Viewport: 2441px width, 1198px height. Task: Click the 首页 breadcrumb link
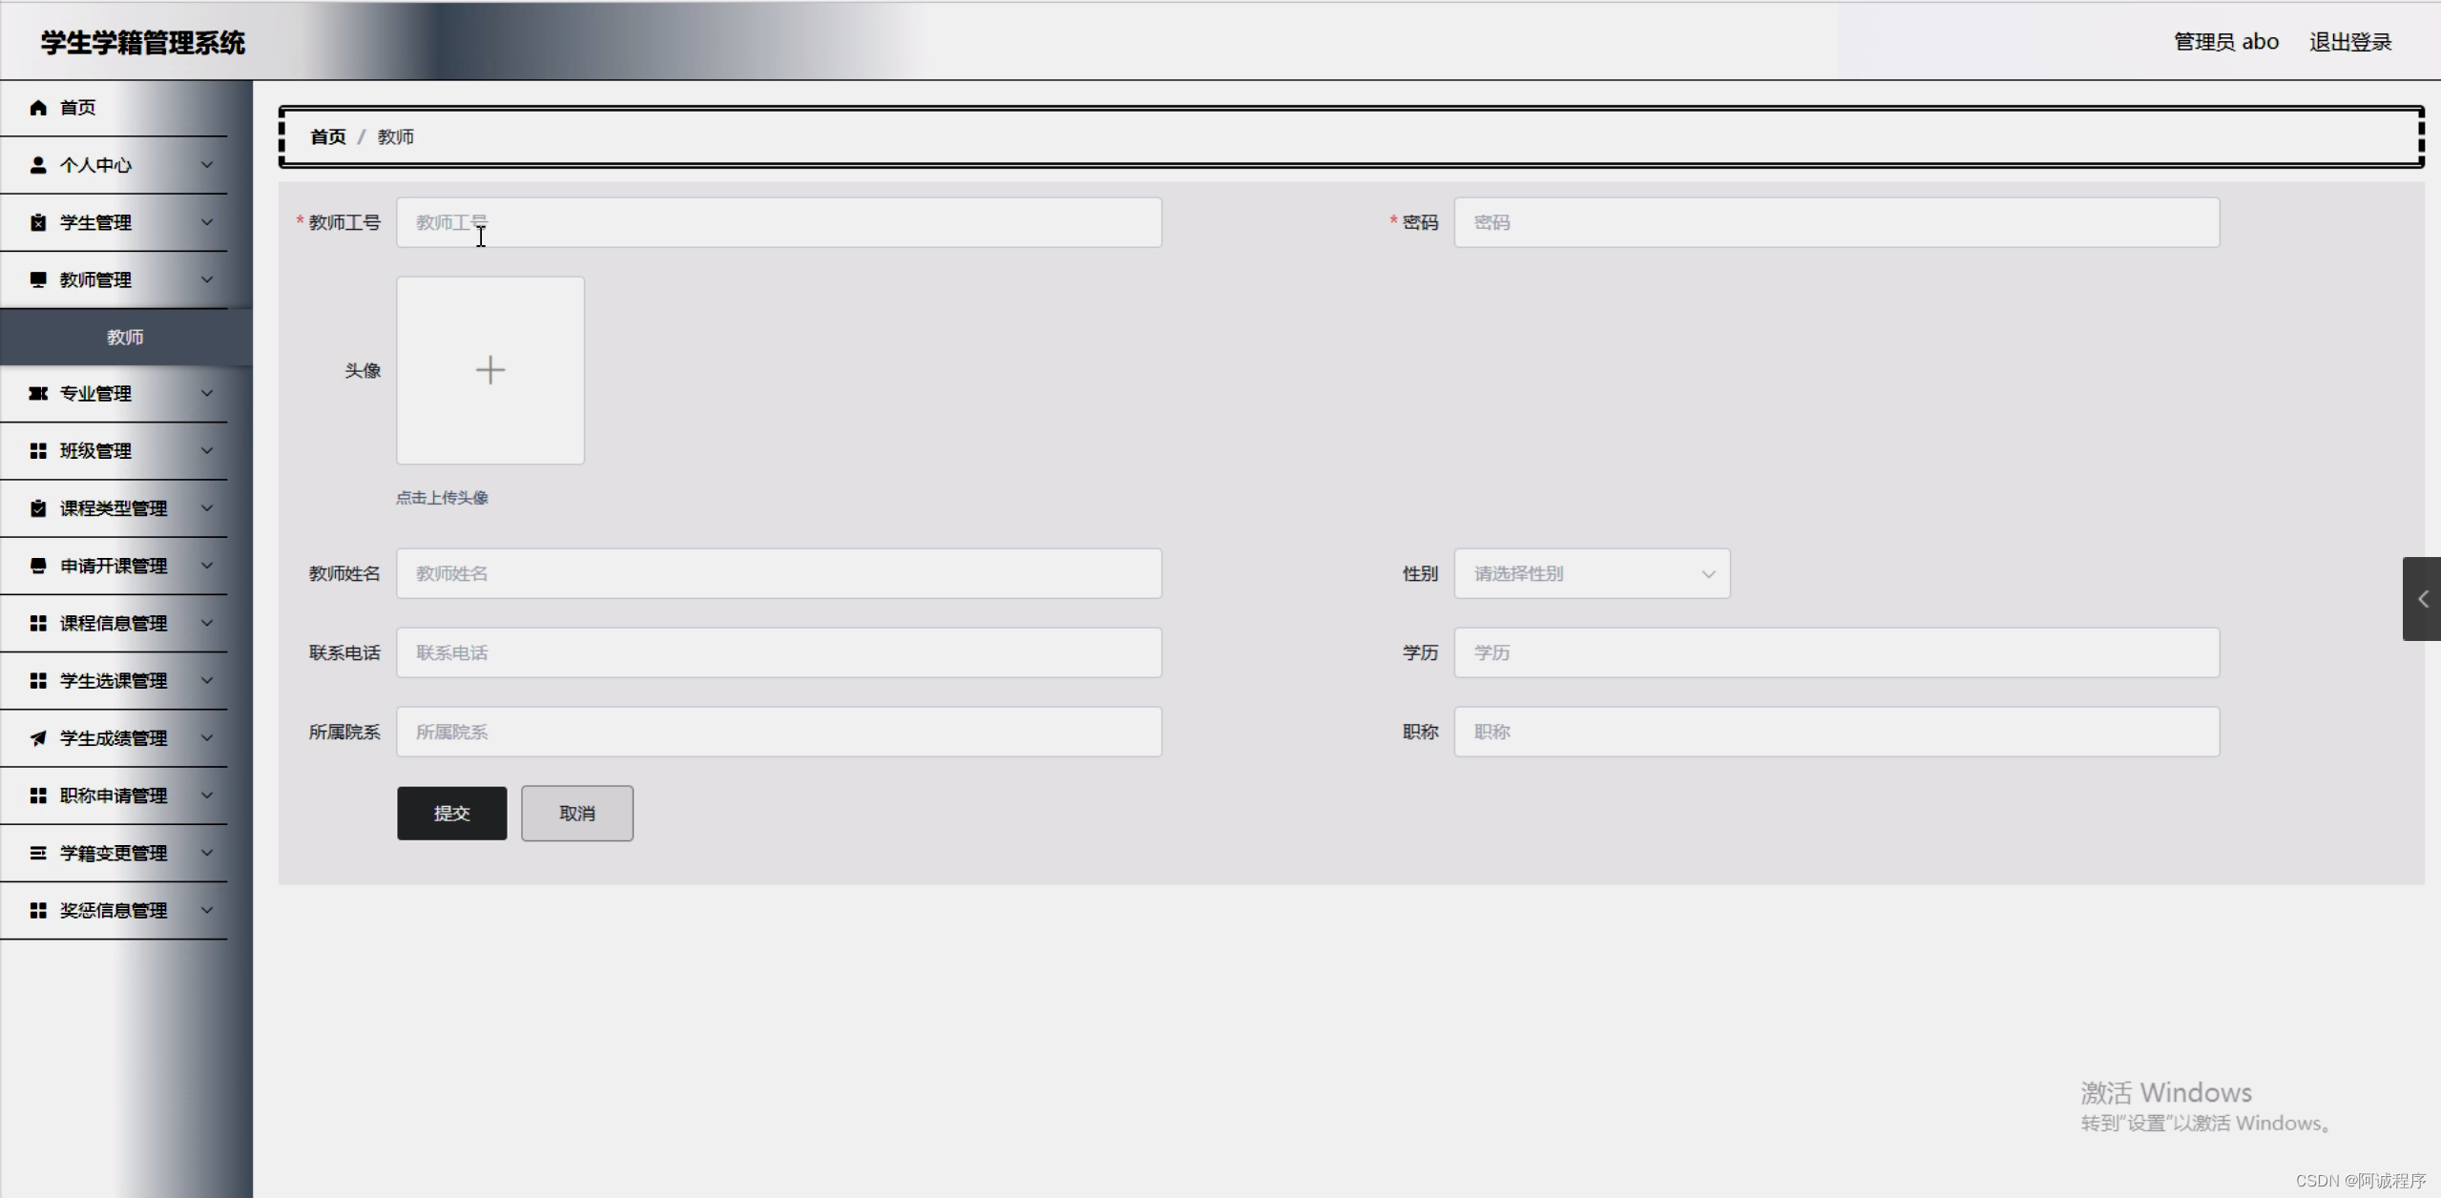click(x=328, y=137)
